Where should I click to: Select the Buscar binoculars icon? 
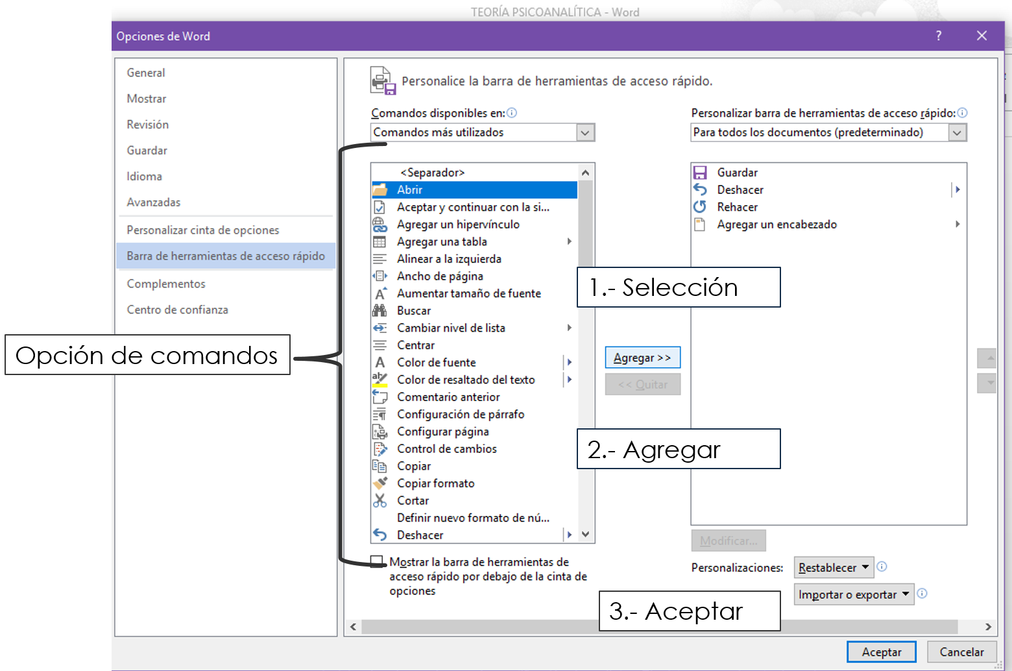pyautogui.click(x=379, y=310)
